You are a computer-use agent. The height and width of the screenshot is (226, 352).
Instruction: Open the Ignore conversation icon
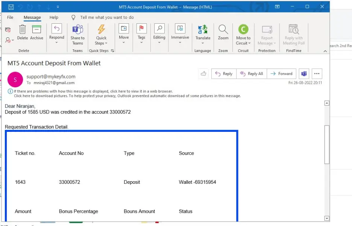8,30
